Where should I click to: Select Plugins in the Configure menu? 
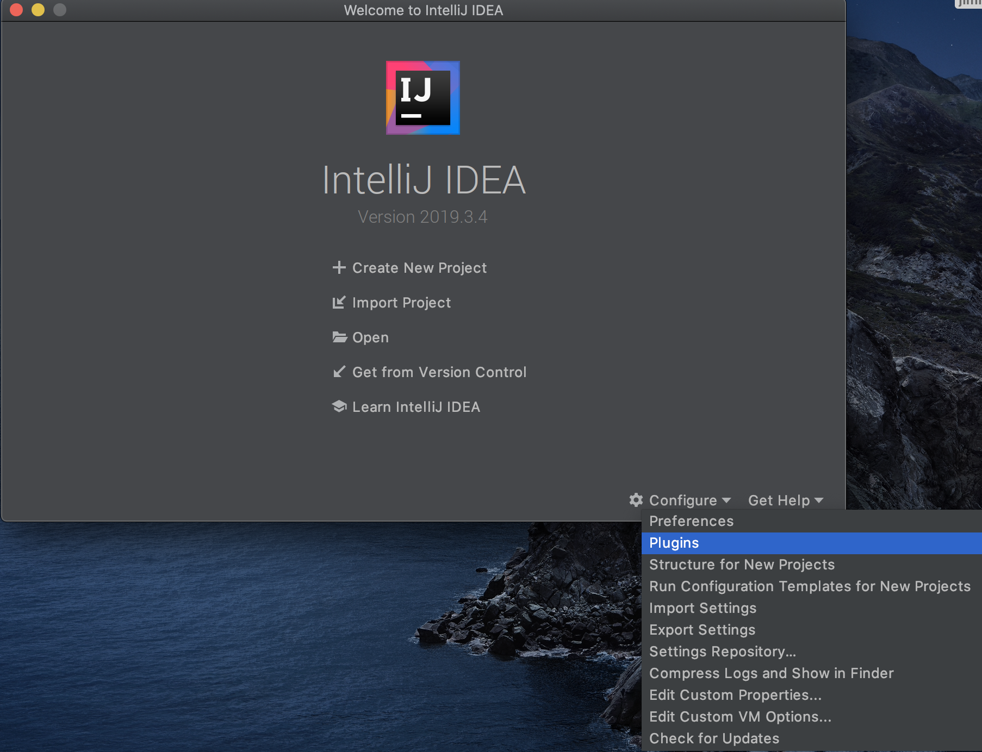(812, 543)
